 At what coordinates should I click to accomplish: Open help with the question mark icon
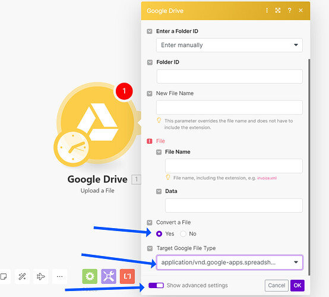[x=290, y=10]
